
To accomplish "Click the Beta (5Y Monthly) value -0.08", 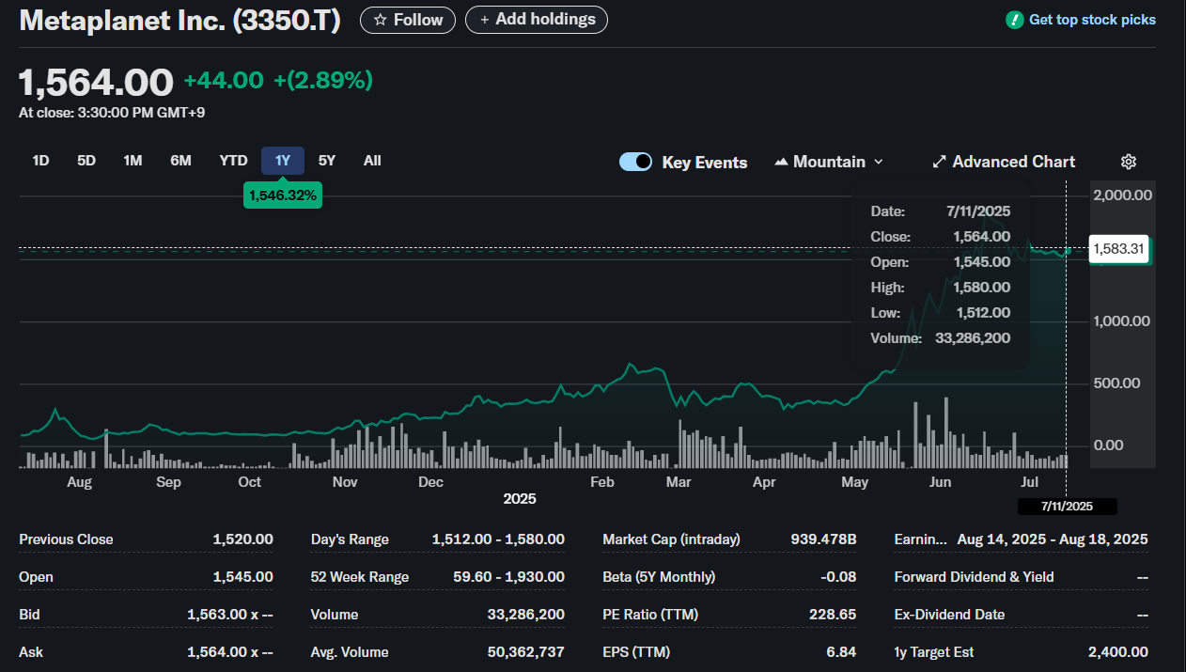I will coord(837,577).
